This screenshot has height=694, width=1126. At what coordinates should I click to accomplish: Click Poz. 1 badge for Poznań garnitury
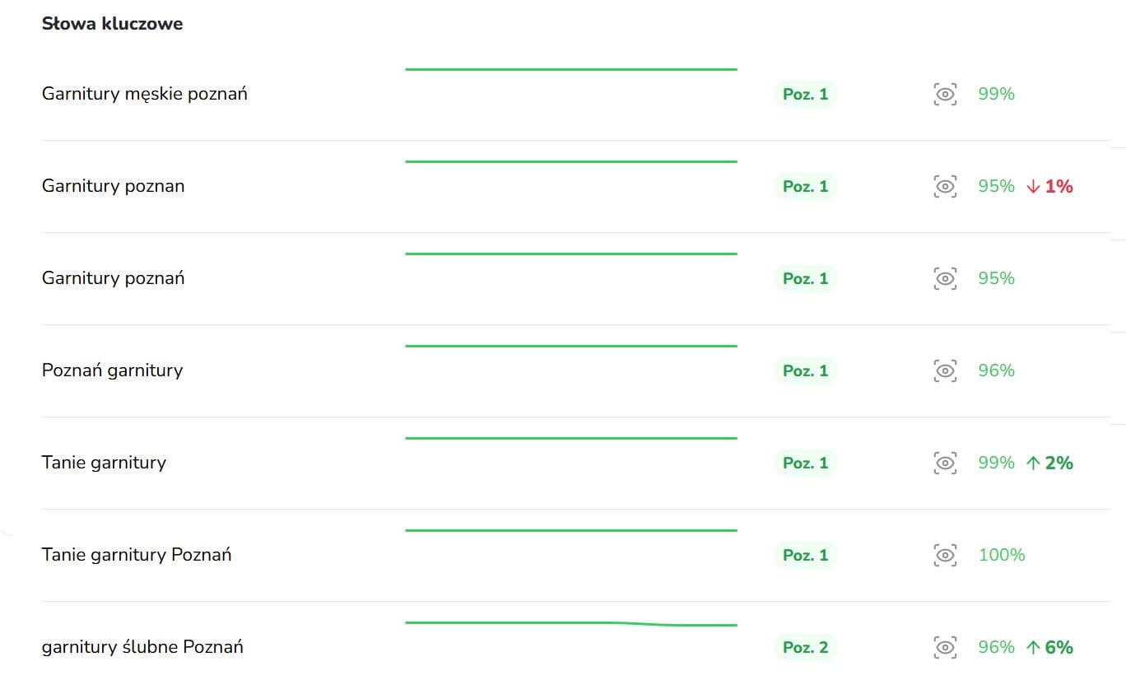coord(805,371)
